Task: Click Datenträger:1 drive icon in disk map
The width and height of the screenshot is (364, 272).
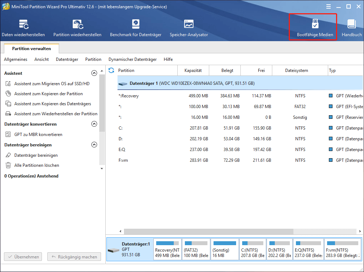Action: tap(114, 251)
